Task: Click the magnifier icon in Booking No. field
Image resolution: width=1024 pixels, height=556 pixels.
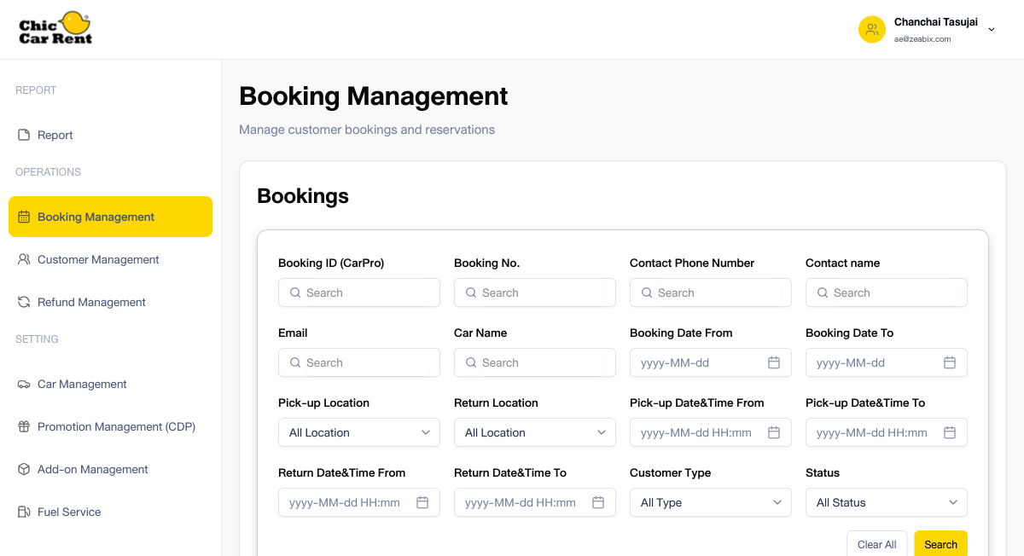Action: pyautogui.click(x=471, y=292)
